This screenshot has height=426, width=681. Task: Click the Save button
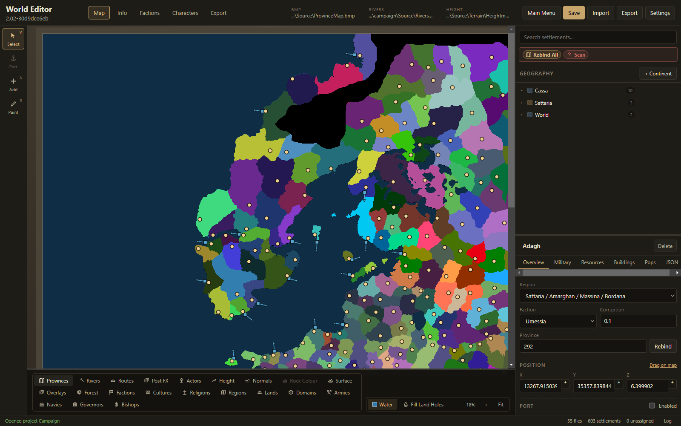(x=574, y=13)
